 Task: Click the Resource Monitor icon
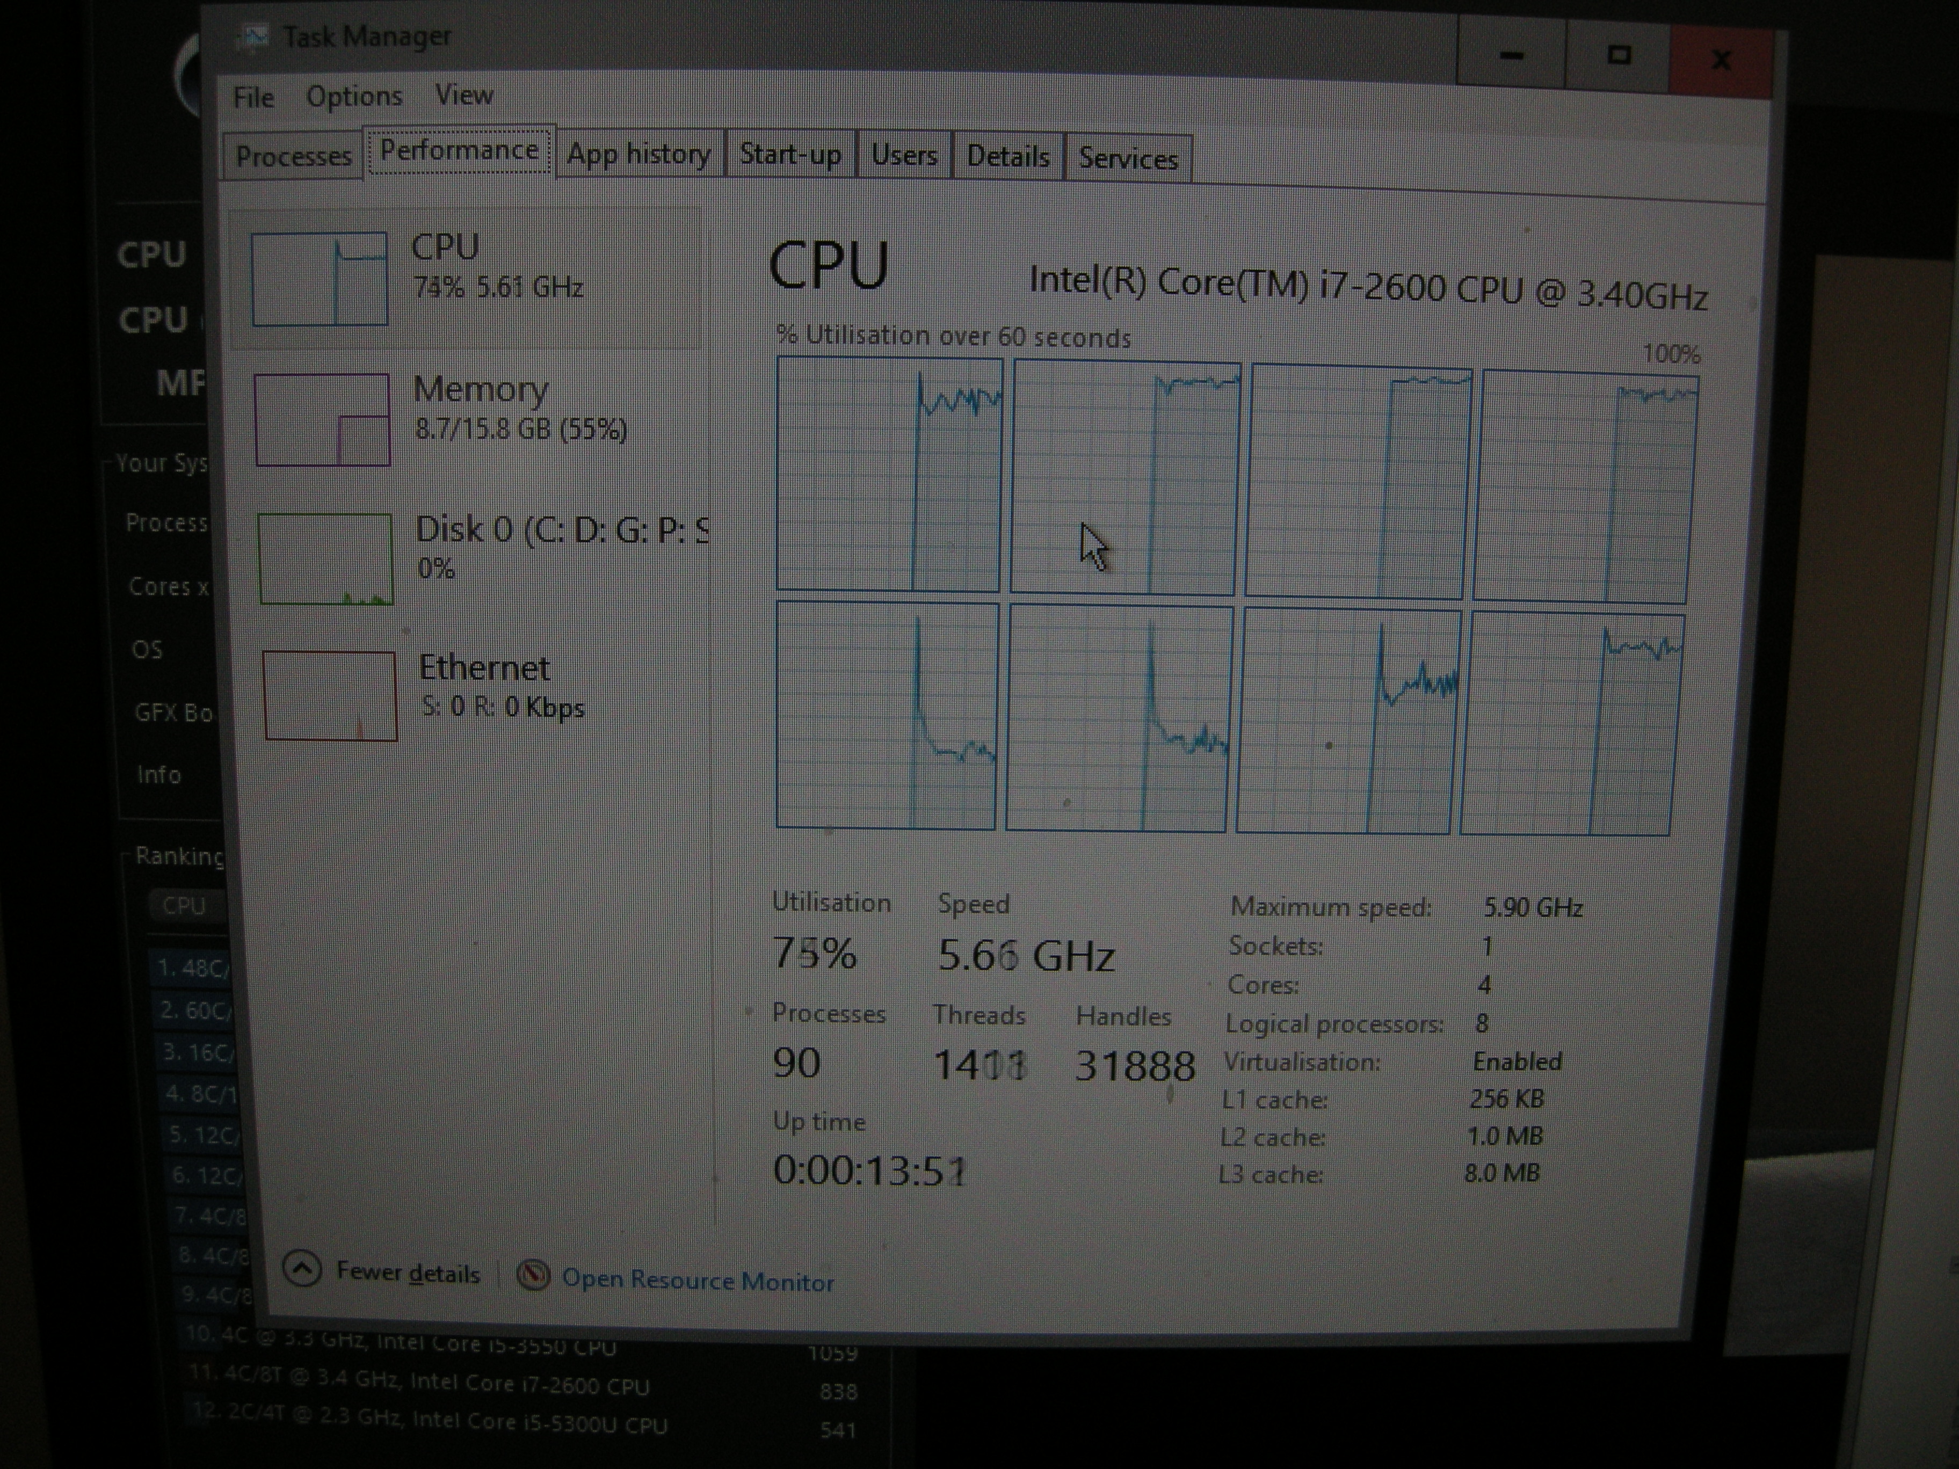tap(533, 1275)
